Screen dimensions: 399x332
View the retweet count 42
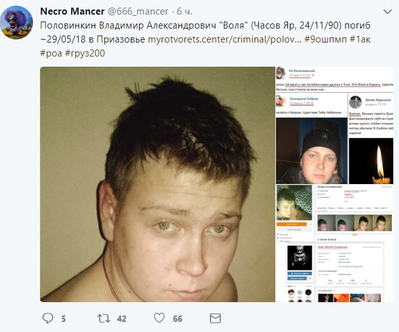(122, 319)
